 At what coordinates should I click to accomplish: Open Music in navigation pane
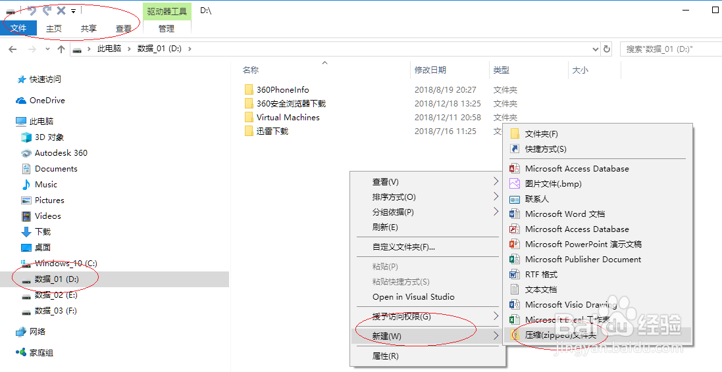coord(45,185)
